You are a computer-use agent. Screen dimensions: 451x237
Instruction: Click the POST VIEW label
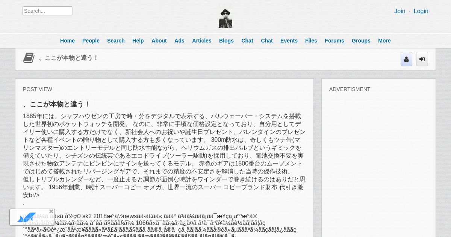[38, 89]
